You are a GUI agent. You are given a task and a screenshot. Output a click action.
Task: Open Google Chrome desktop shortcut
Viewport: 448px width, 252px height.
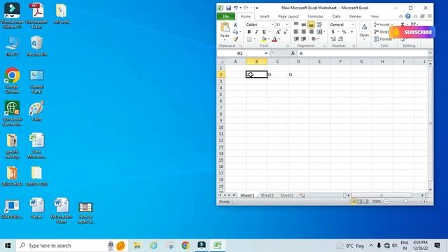[x=12, y=80]
